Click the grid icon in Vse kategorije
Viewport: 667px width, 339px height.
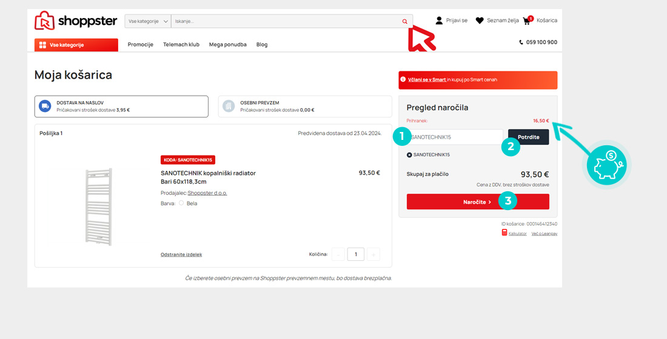[x=42, y=45]
